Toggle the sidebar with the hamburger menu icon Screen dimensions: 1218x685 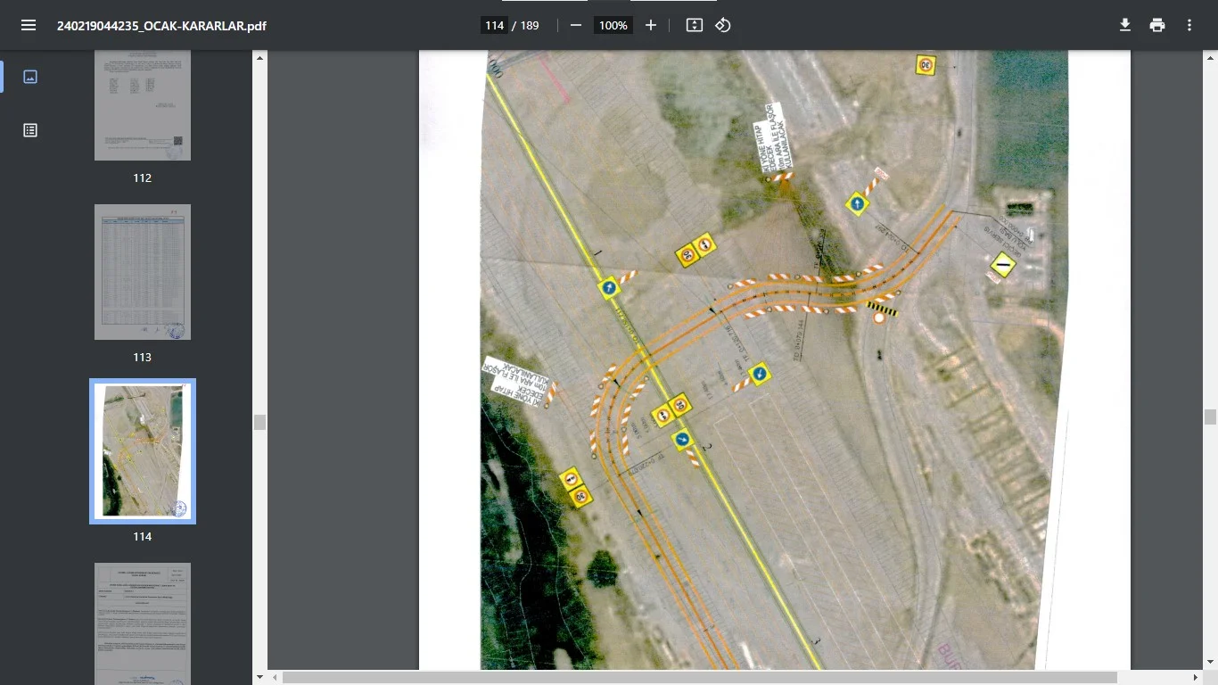[x=29, y=25]
